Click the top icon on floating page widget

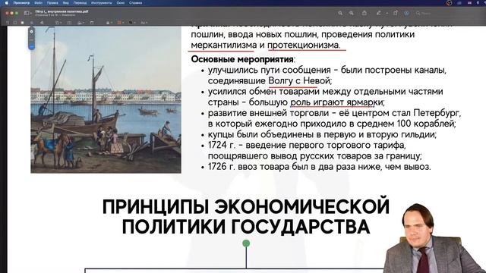tap(31, 32)
